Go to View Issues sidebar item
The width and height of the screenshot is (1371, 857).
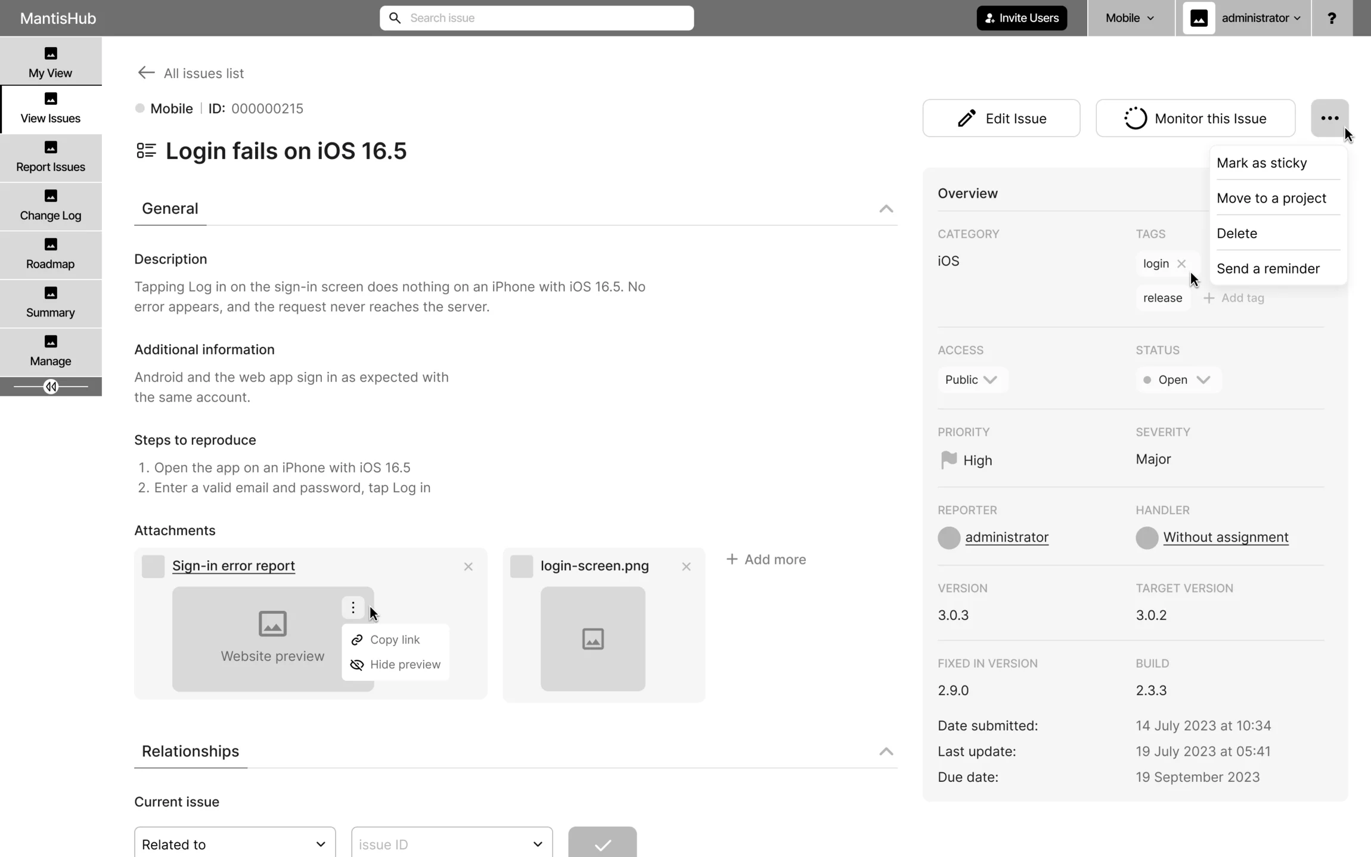pos(51,109)
